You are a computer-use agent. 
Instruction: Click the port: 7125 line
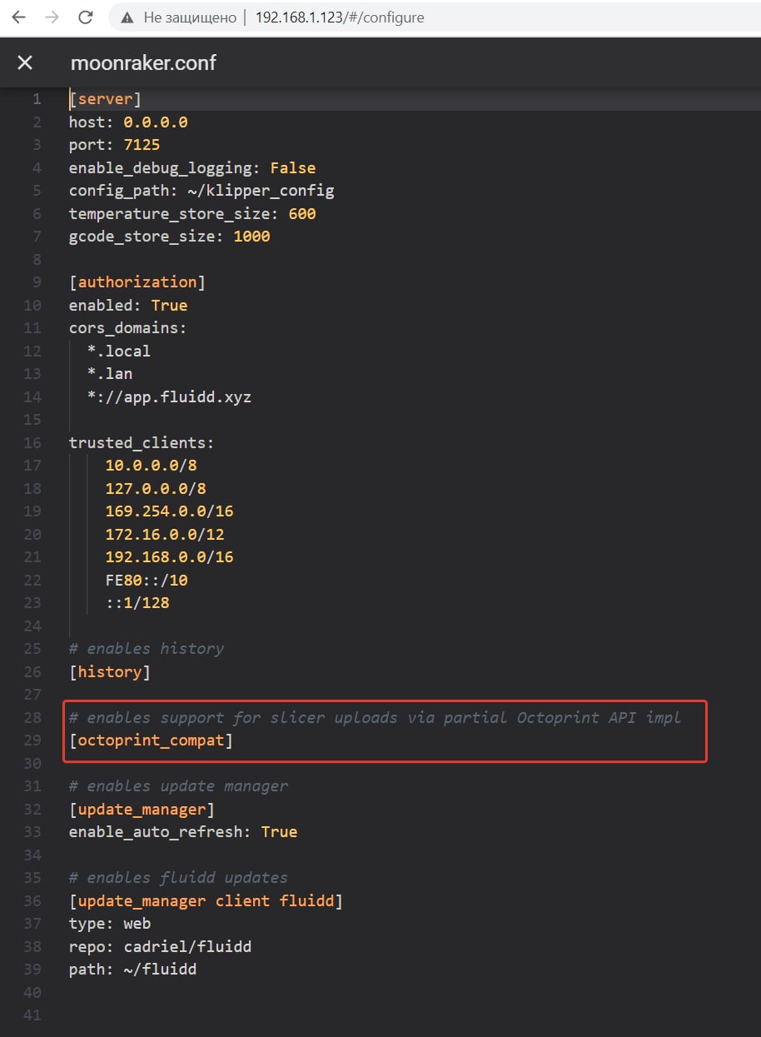(x=114, y=145)
